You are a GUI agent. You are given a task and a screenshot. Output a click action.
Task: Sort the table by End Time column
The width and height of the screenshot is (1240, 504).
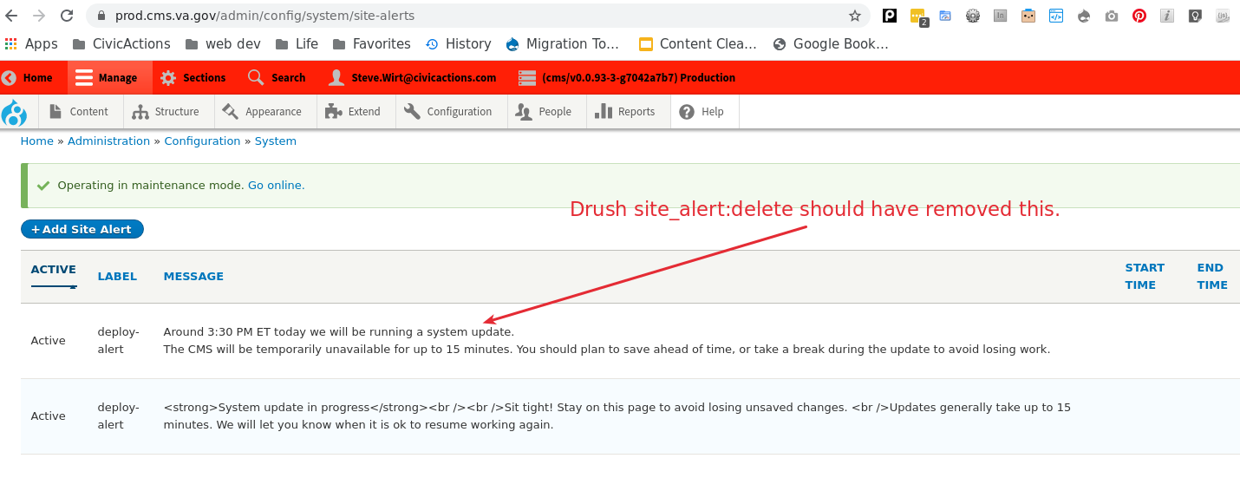(1212, 276)
